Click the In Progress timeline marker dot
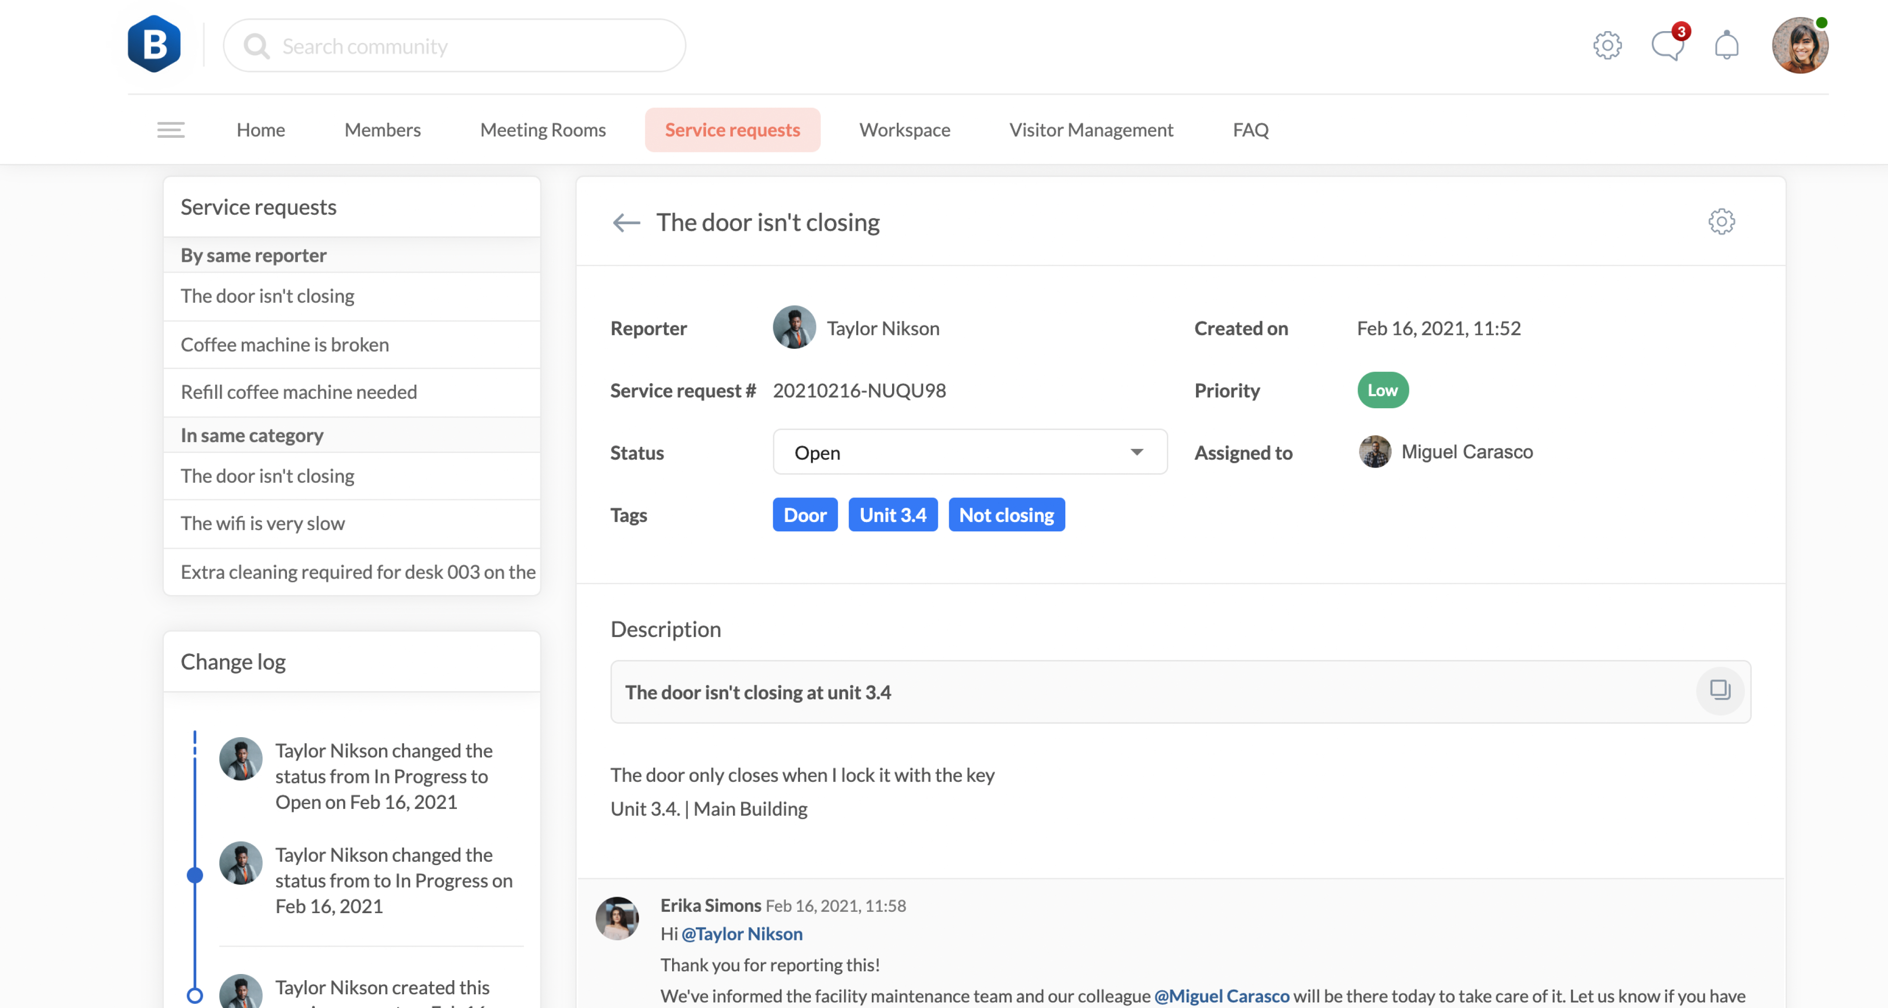The image size is (1888, 1008). point(195,874)
